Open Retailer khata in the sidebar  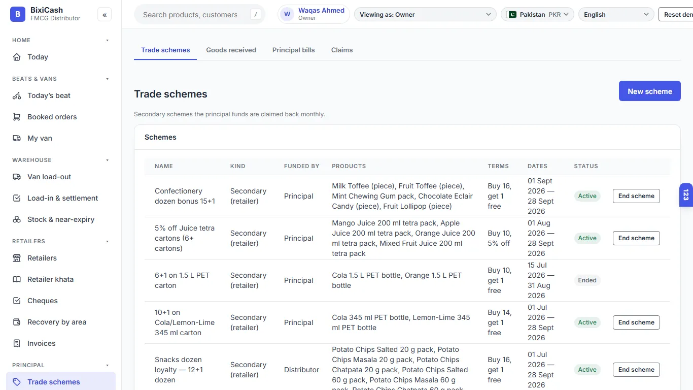[61, 279]
